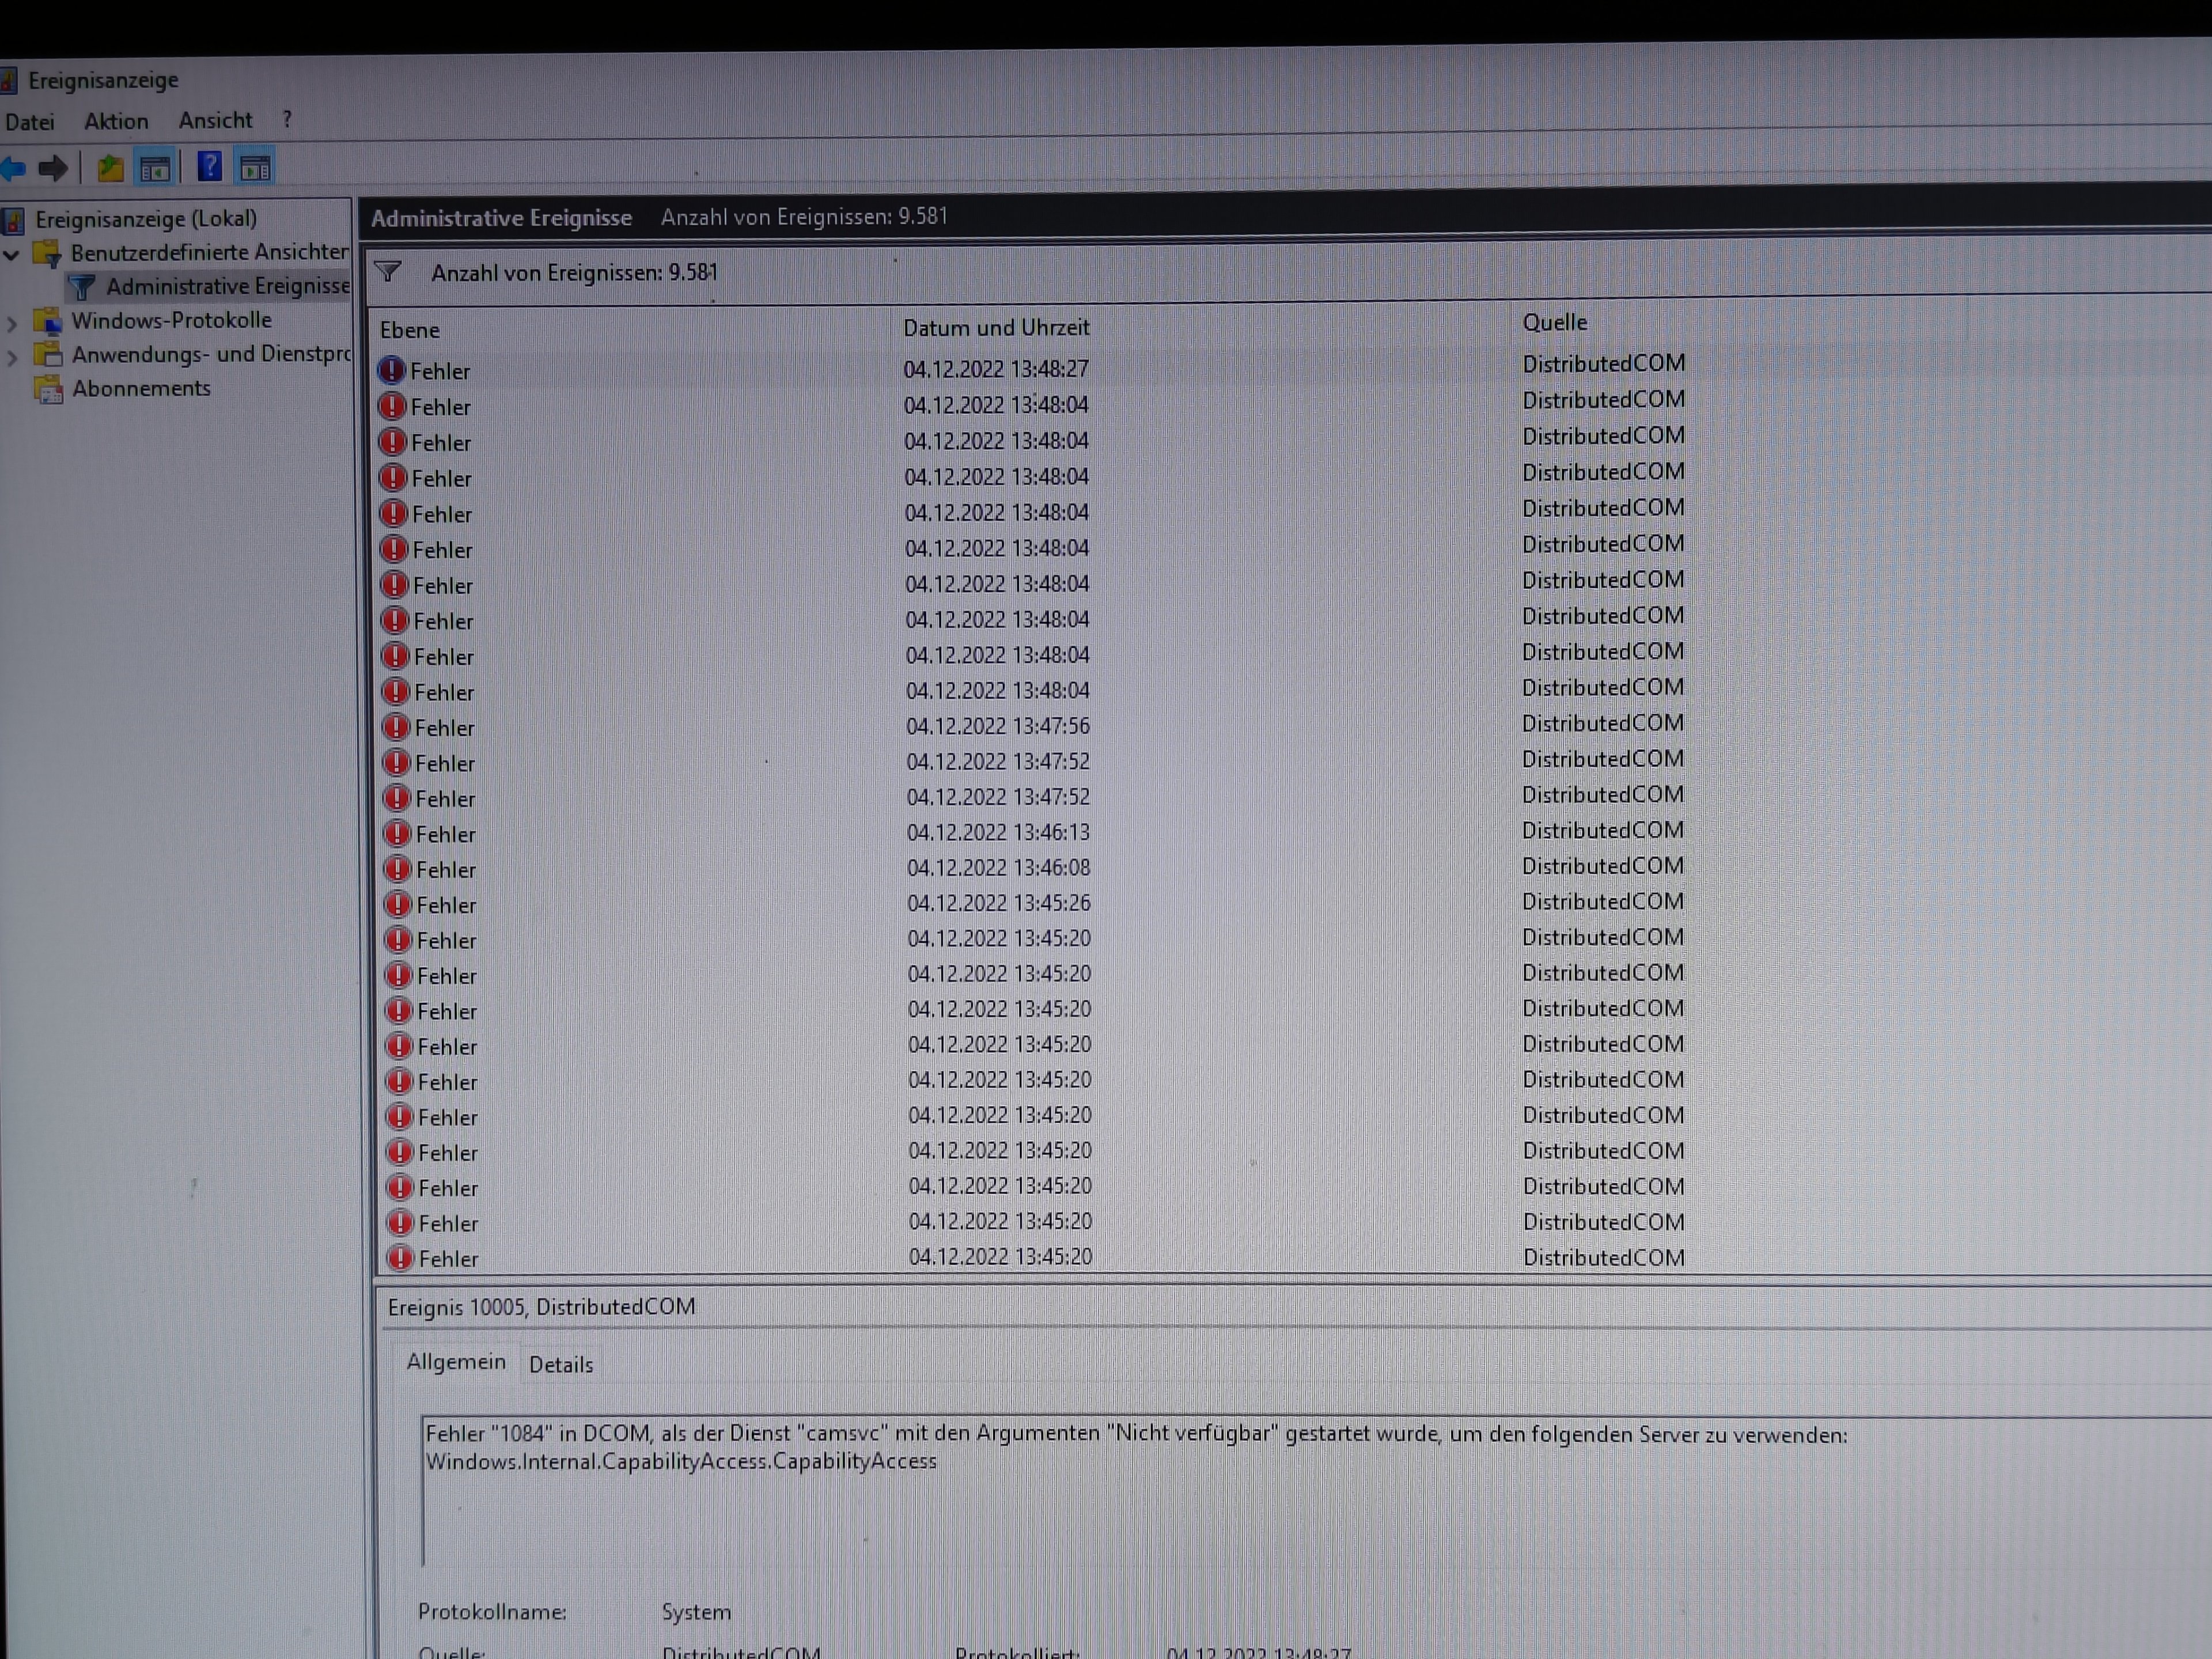
Task: Toggle the console tree pane toolbar icon
Action: click(x=155, y=168)
